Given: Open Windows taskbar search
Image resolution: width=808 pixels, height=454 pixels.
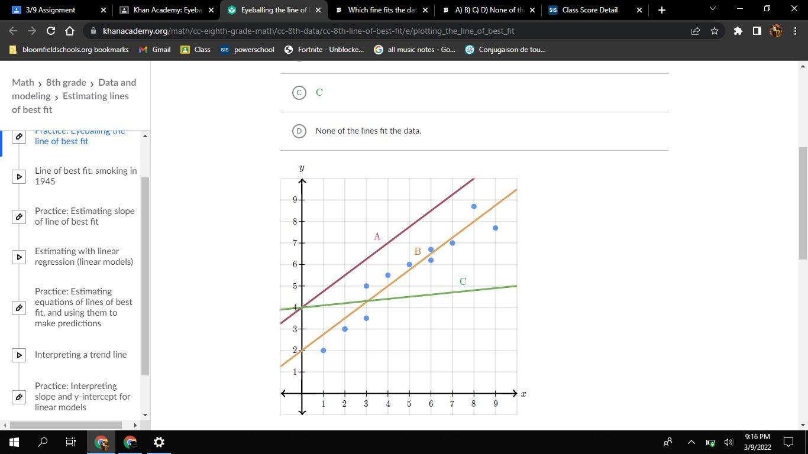Looking at the screenshot, I should [x=43, y=442].
